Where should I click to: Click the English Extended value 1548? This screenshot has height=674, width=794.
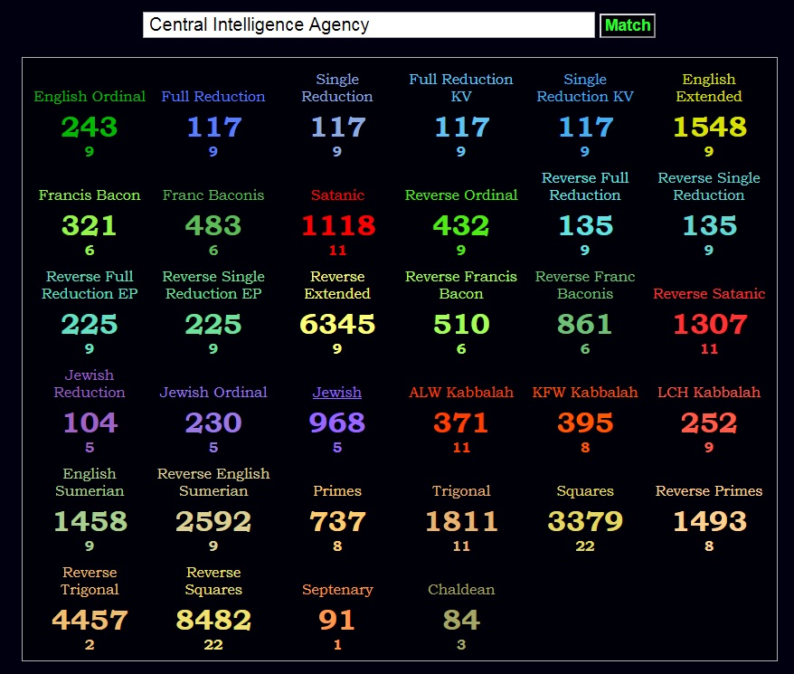click(x=709, y=127)
